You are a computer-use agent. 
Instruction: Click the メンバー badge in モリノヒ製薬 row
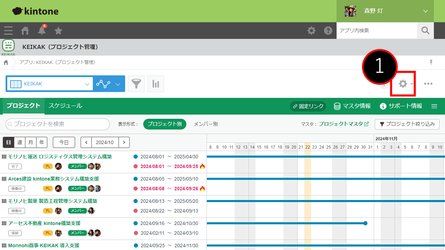click(x=78, y=211)
